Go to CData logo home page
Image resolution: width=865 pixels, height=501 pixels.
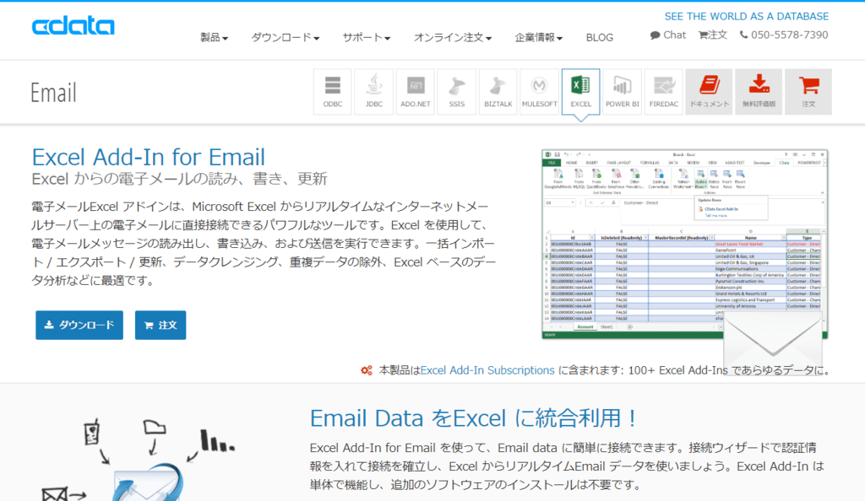73,26
